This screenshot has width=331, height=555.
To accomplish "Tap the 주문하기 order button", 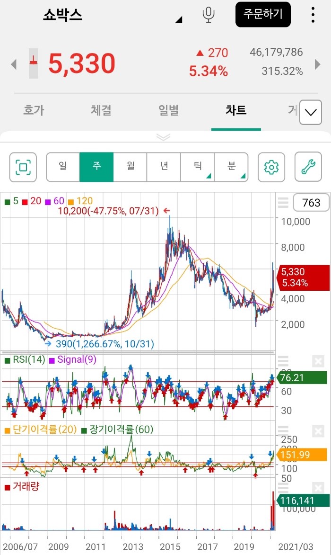I will 263,15.
